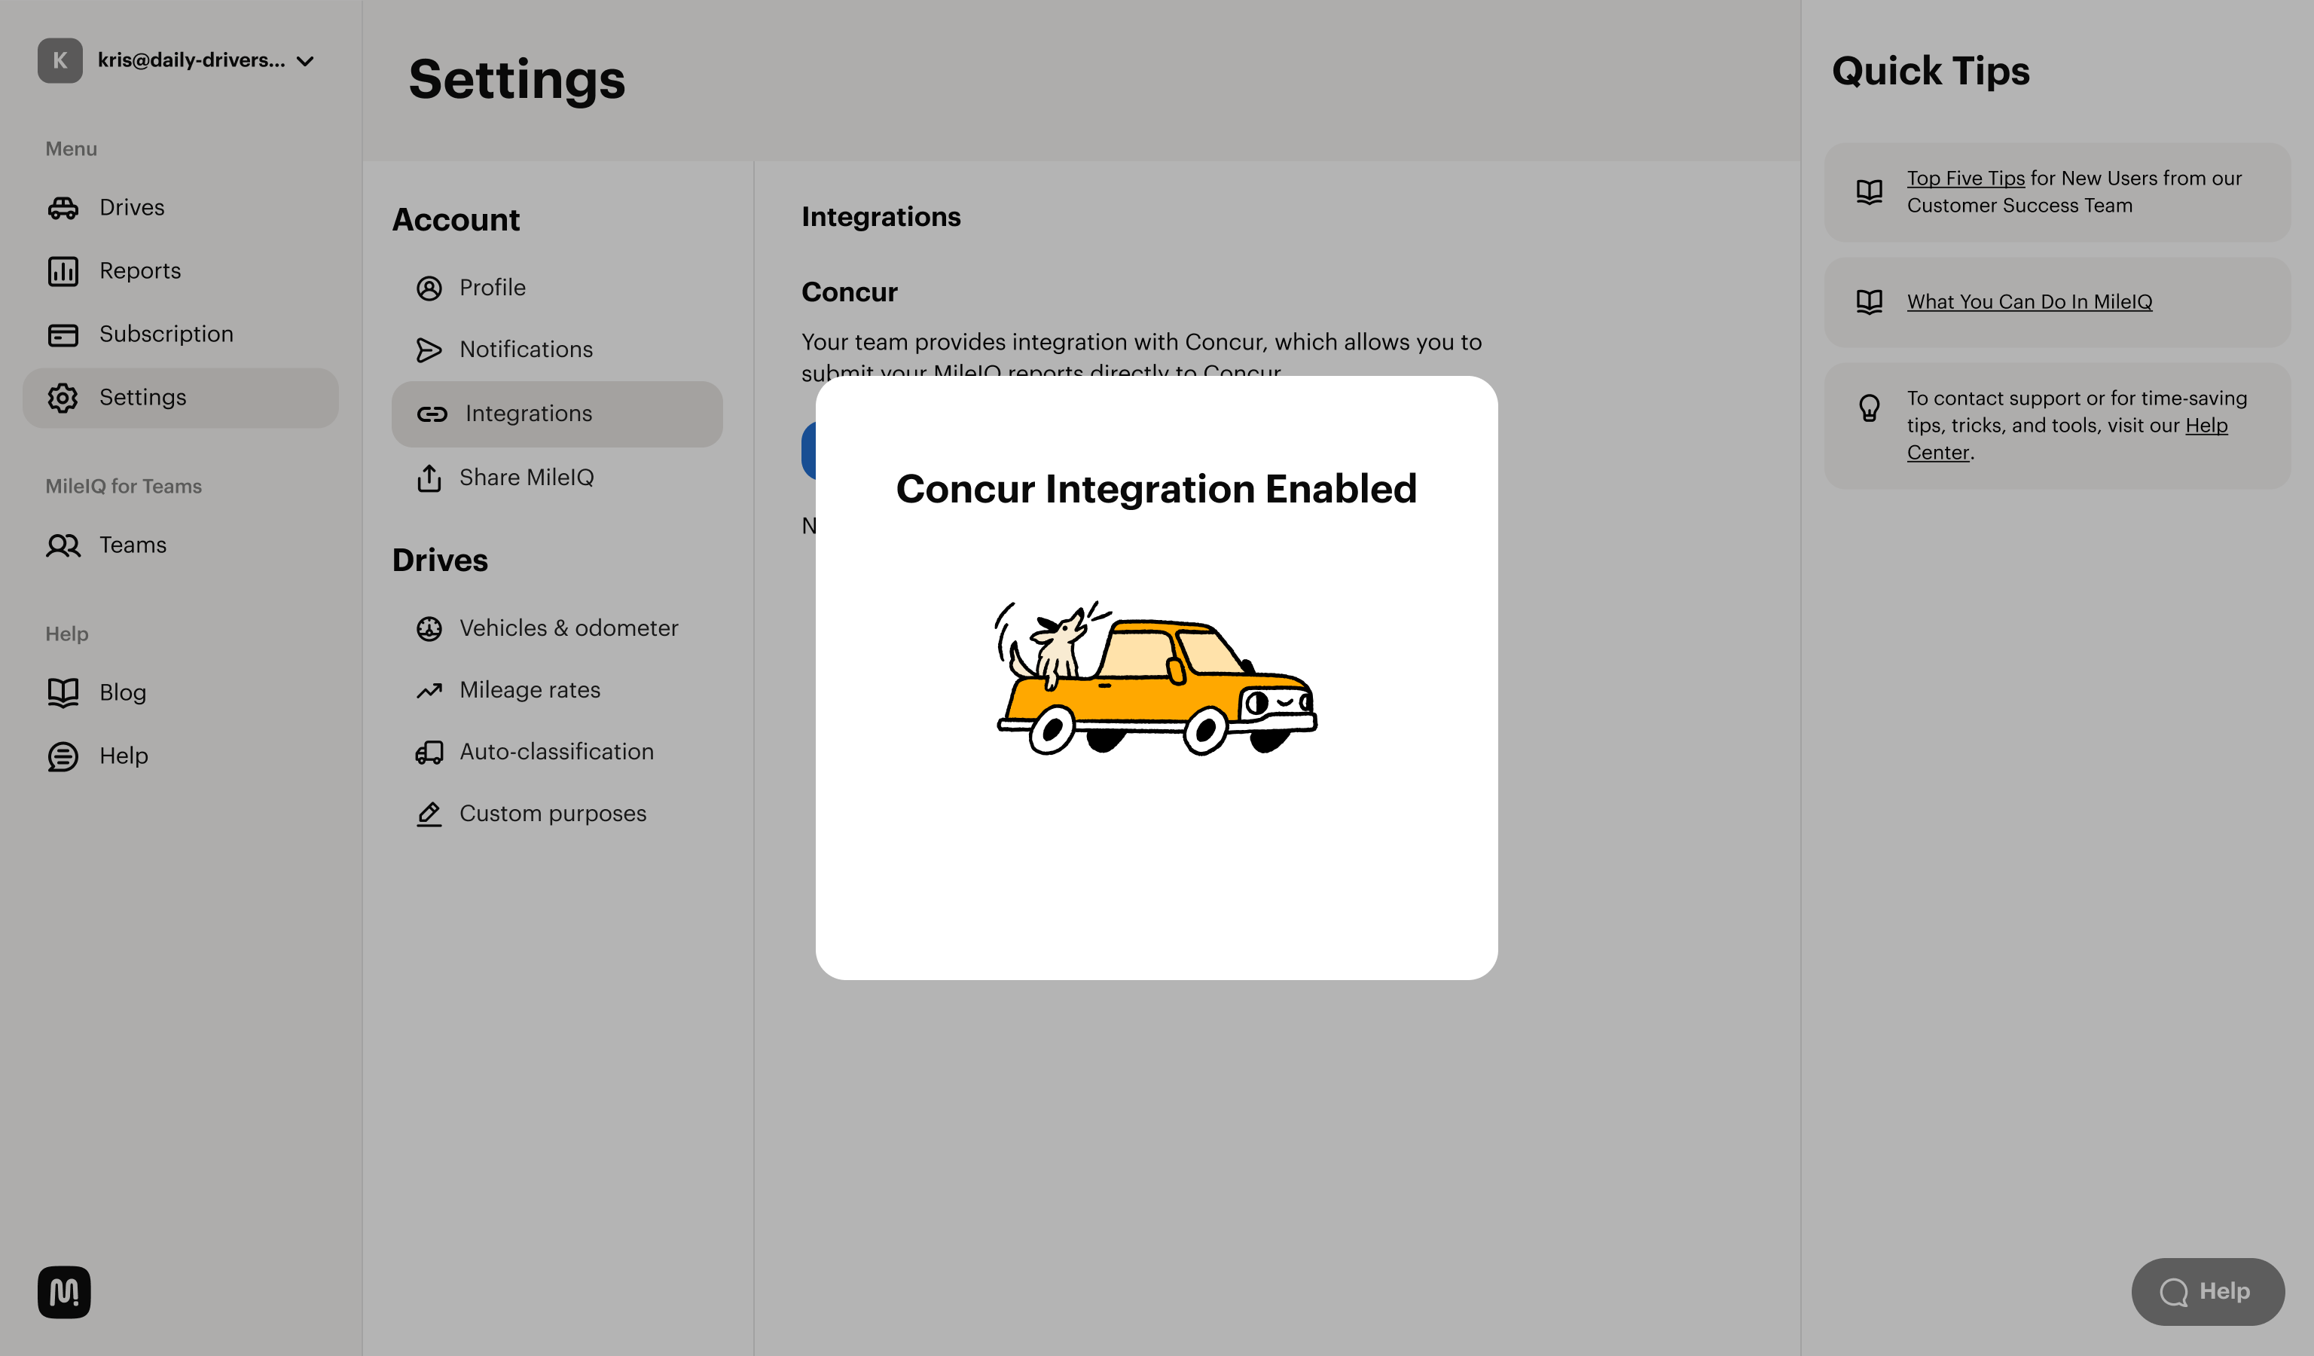Click book icon beside What You Can Do
Screen dimensions: 2314x1356
[x=1869, y=302]
